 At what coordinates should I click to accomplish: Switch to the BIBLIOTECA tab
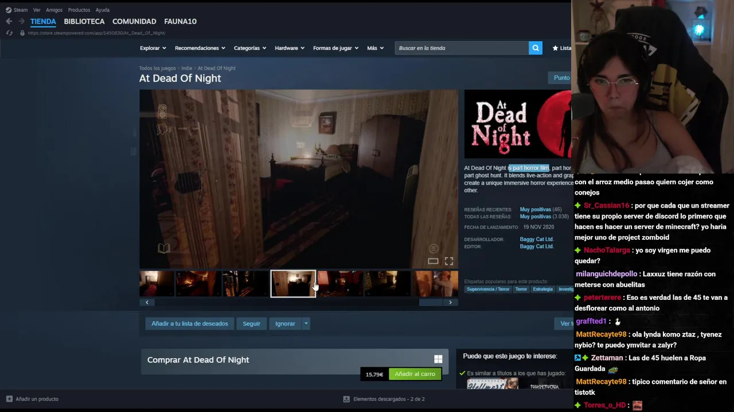84,21
